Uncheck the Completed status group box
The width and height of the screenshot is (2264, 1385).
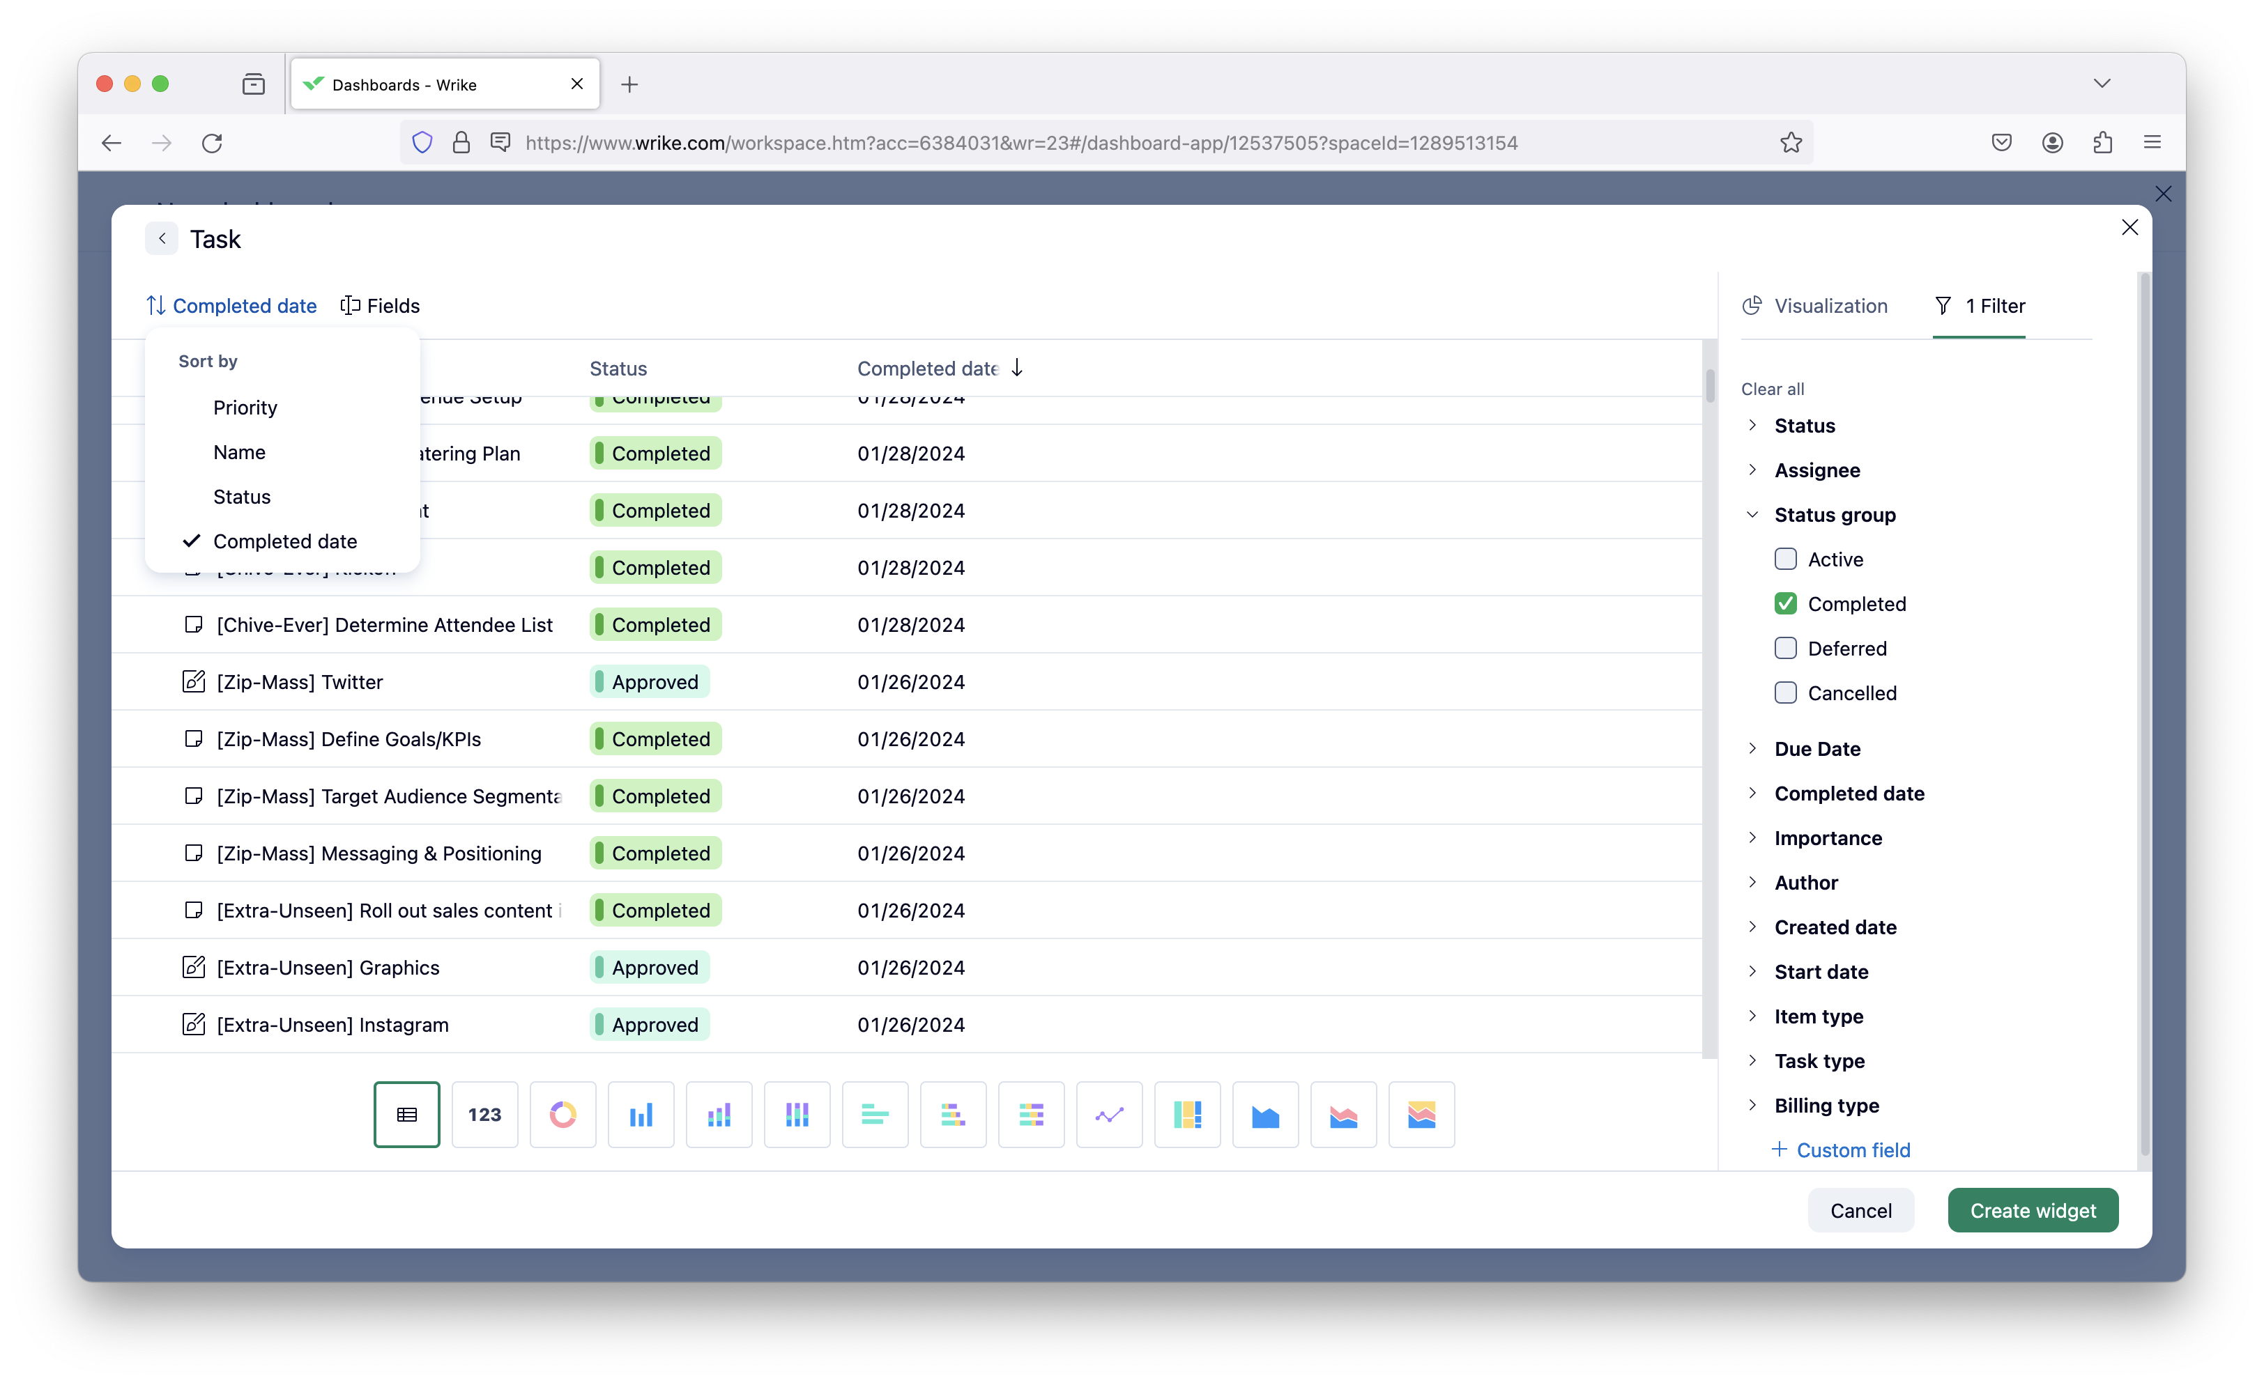click(x=1785, y=603)
